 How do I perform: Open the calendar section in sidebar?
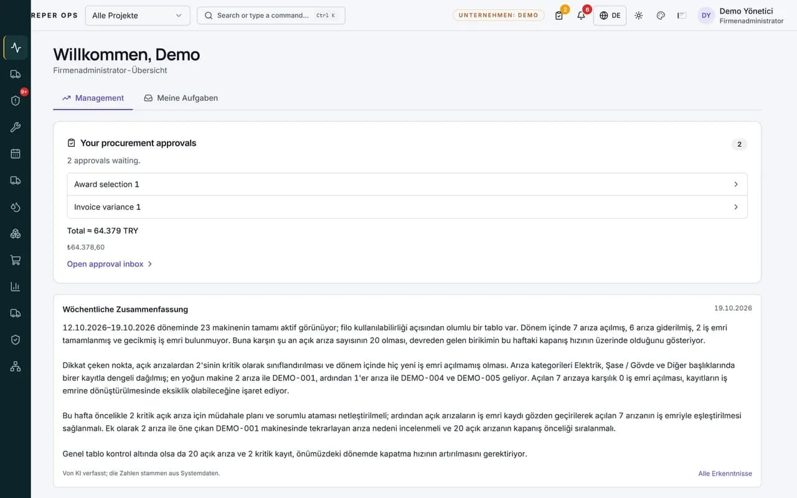[16, 154]
